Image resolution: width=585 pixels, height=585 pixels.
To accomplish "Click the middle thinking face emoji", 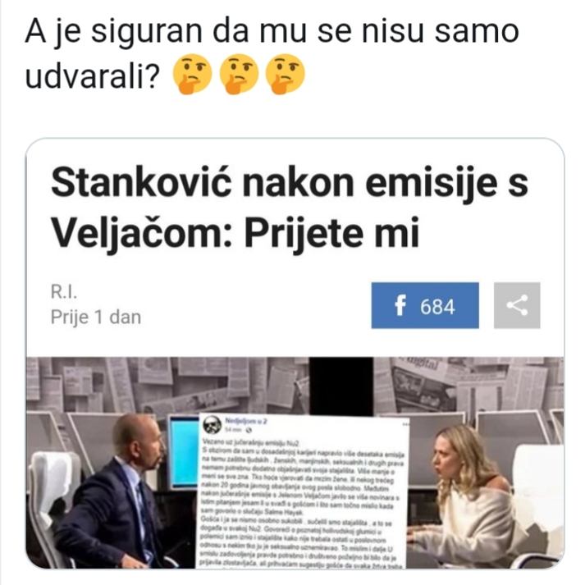I will pyautogui.click(x=239, y=74).
